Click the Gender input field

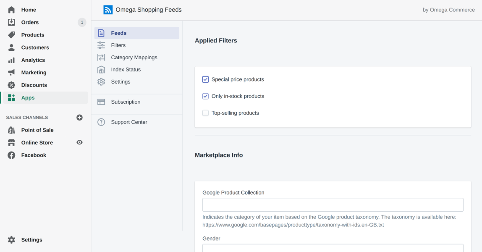(333, 248)
